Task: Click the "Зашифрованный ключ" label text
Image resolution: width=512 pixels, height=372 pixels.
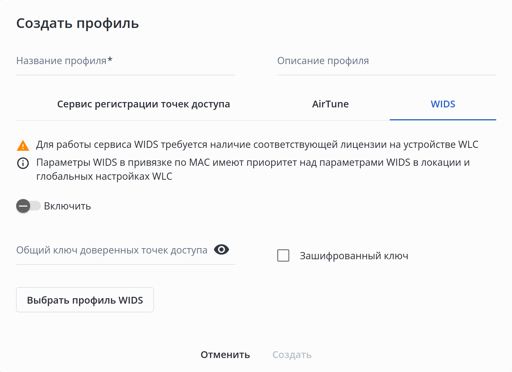Action: (x=354, y=256)
